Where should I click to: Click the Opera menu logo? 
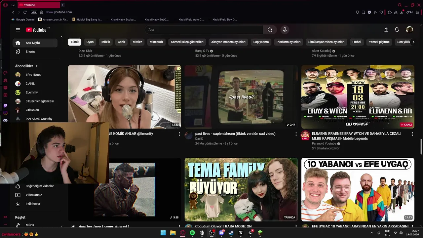tap(5, 5)
